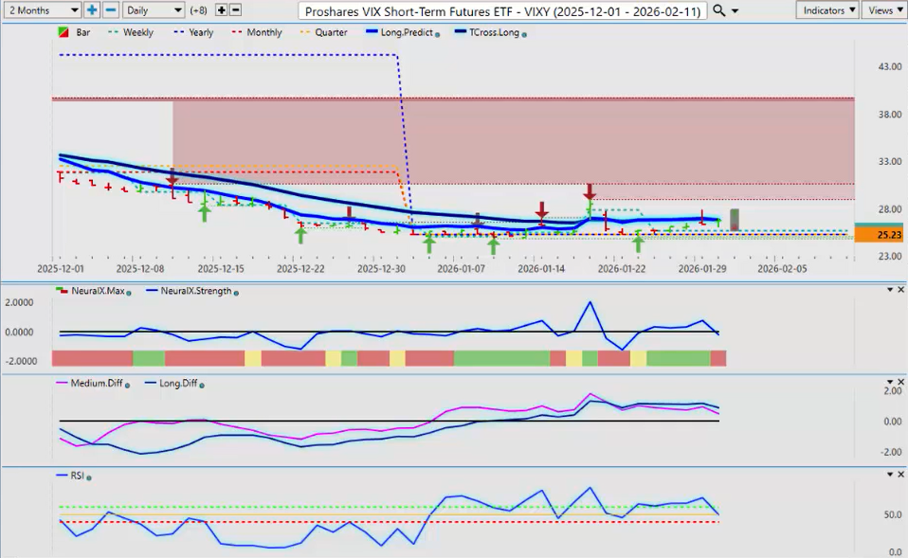
Task: Click the blue plus zoom-in button
Action: point(92,9)
